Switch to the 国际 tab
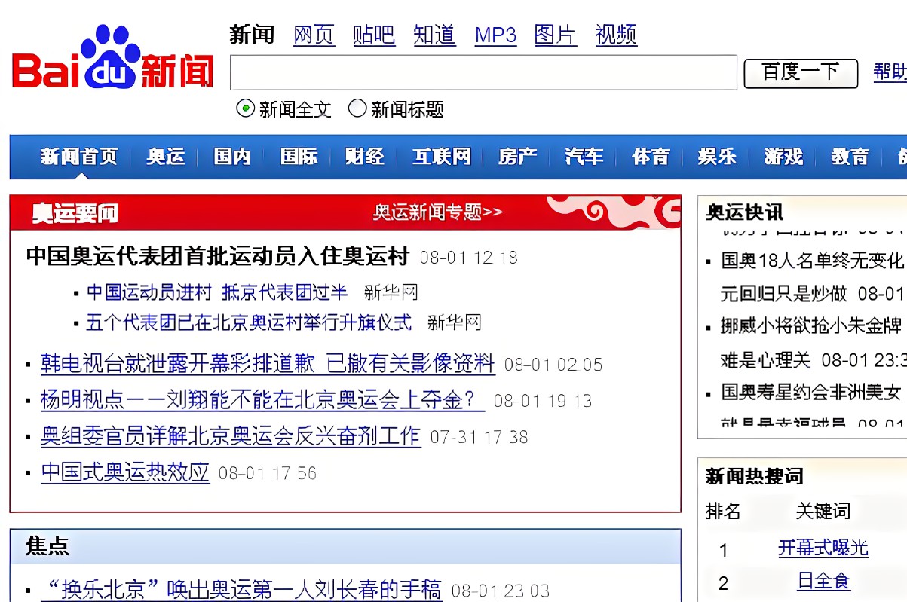 (299, 157)
